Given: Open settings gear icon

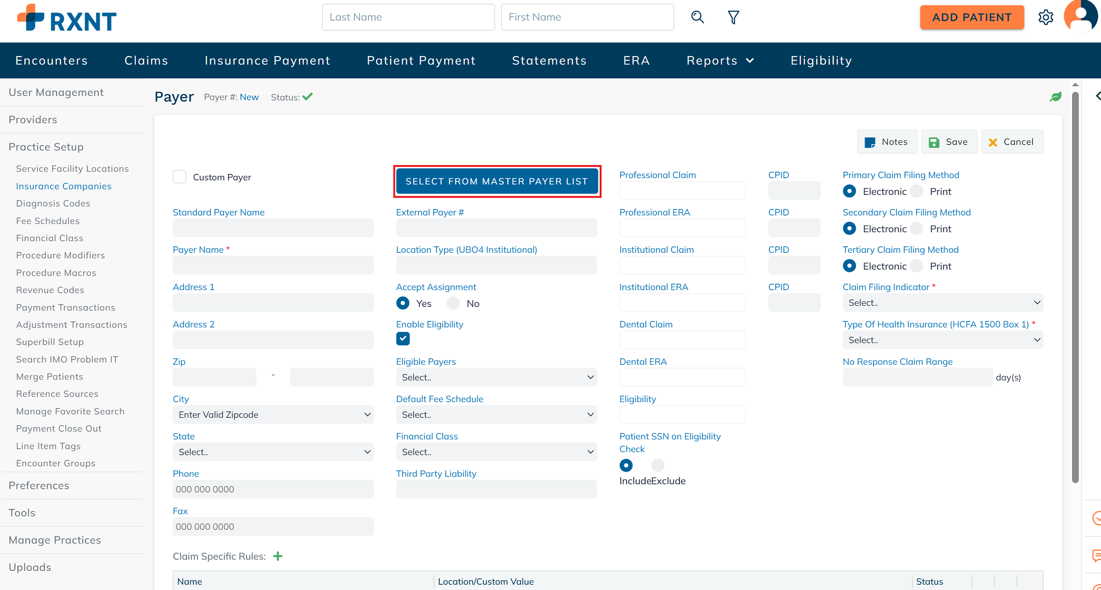Looking at the screenshot, I should point(1046,17).
